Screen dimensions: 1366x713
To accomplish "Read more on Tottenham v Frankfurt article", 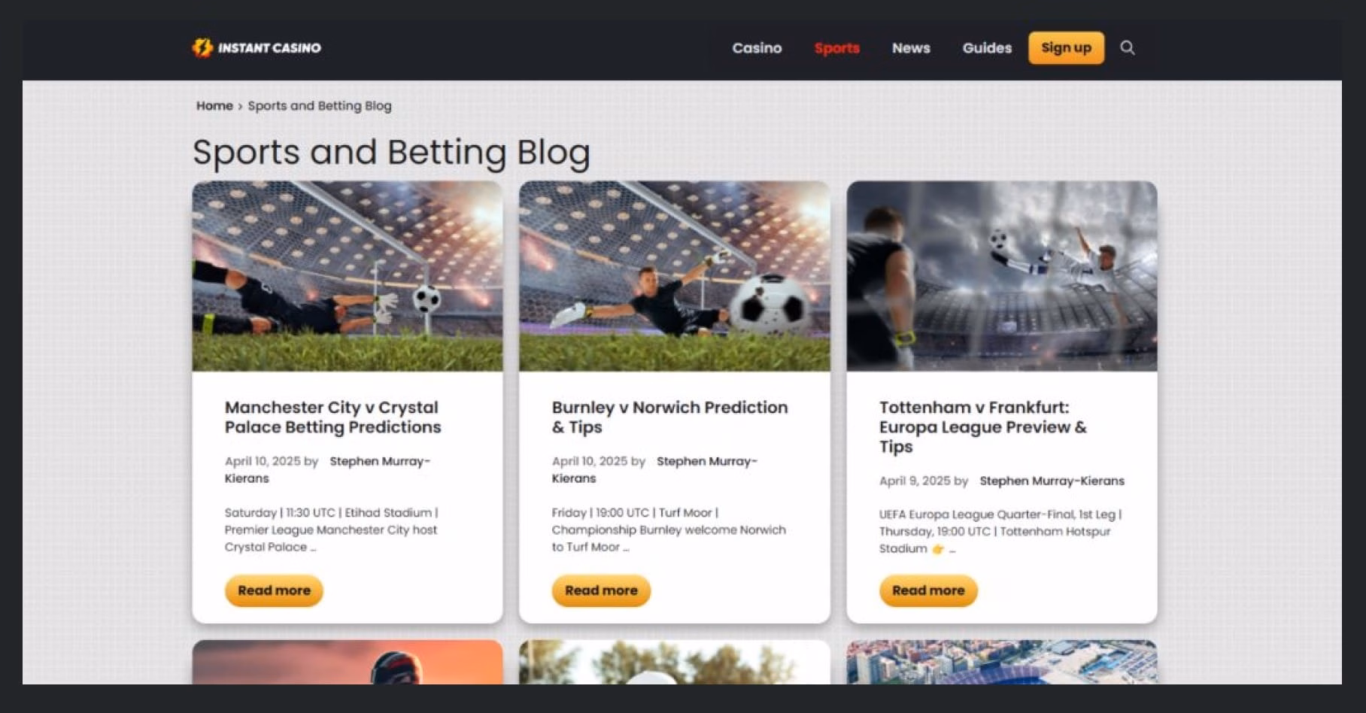I will [928, 590].
